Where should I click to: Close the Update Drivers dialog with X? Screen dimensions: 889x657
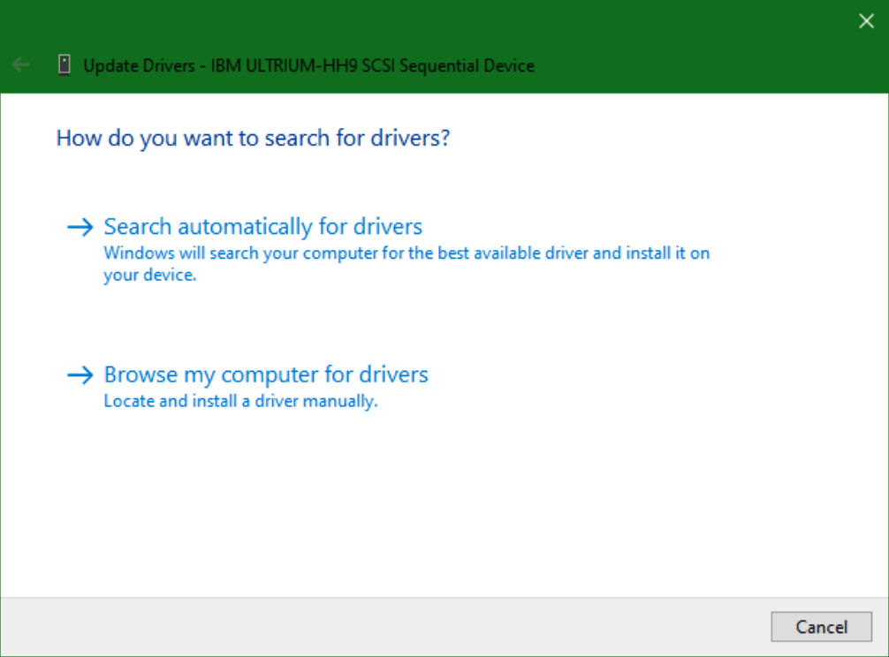click(x=866, y=21)
